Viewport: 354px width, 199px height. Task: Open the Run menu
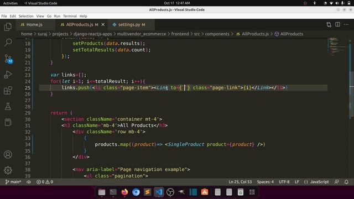pyautogui.click(x=57, y=16)
